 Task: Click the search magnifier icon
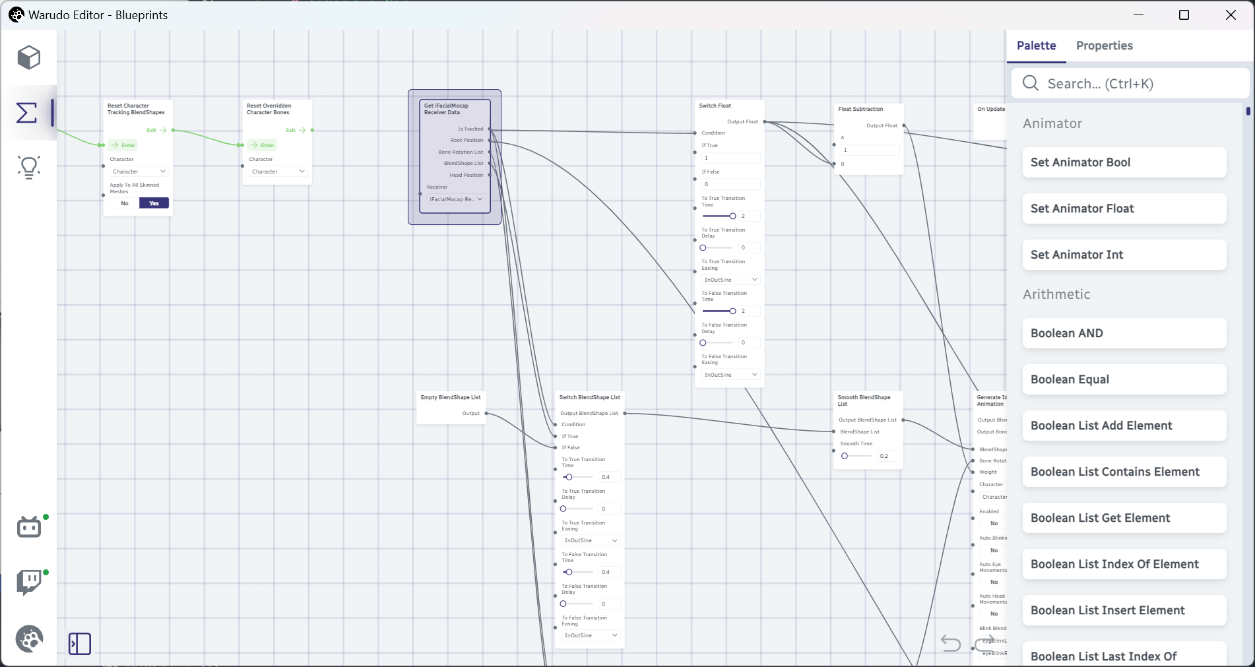(x=1031, y=83)
